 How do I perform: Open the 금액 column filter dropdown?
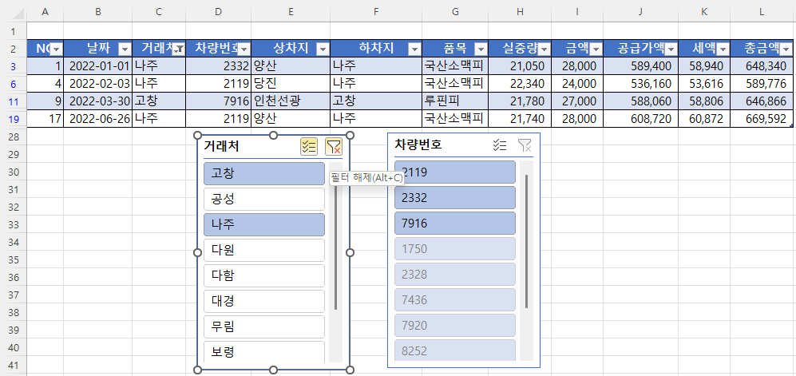coord(596,49)
